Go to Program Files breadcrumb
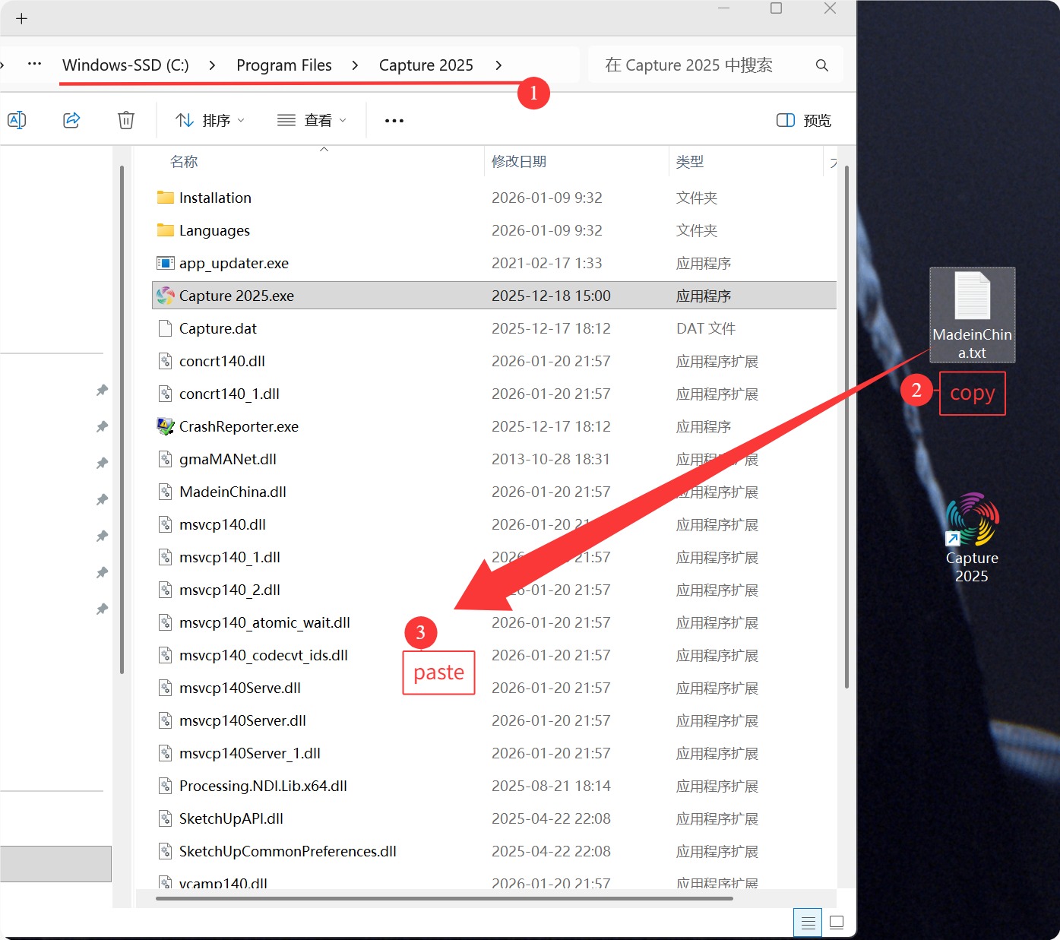The width and height of the screenshot is (1060, 940). point(283,65)
